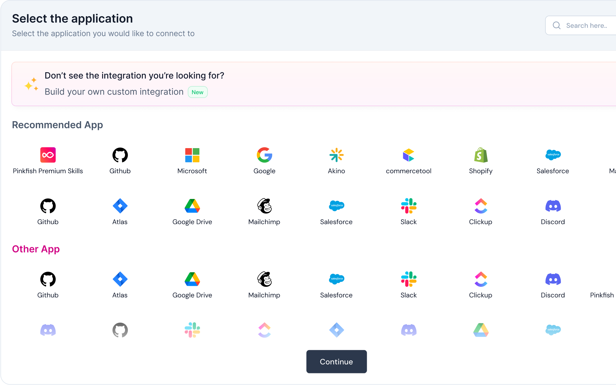The width and height of the screenshot is (616, 385).
Task: Select Clickup icon in Recommended App
Action: coord(481,206)
